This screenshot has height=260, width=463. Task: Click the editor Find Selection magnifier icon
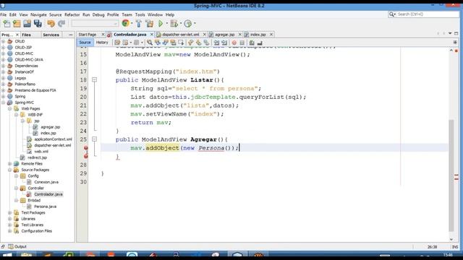click(150, 43)
